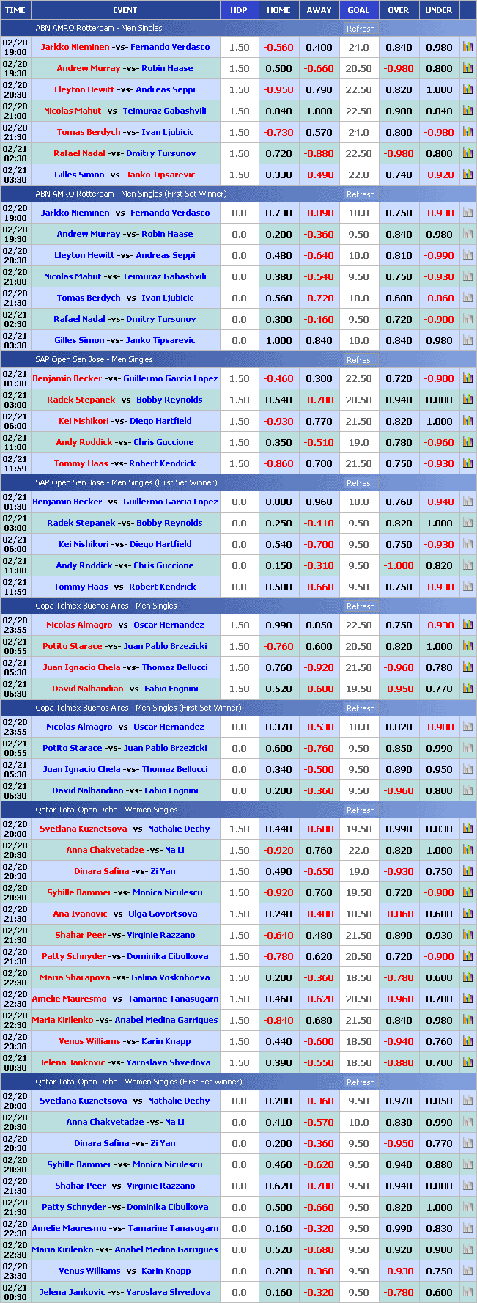
Task: Click the UNDER column header
Action: tap(438, 10)
